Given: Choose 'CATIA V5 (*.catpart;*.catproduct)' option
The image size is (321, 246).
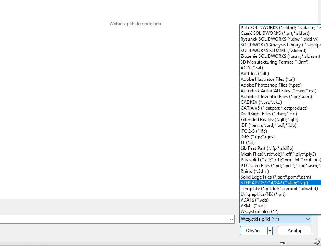Looking at the screenshot, I should point(280,108).
